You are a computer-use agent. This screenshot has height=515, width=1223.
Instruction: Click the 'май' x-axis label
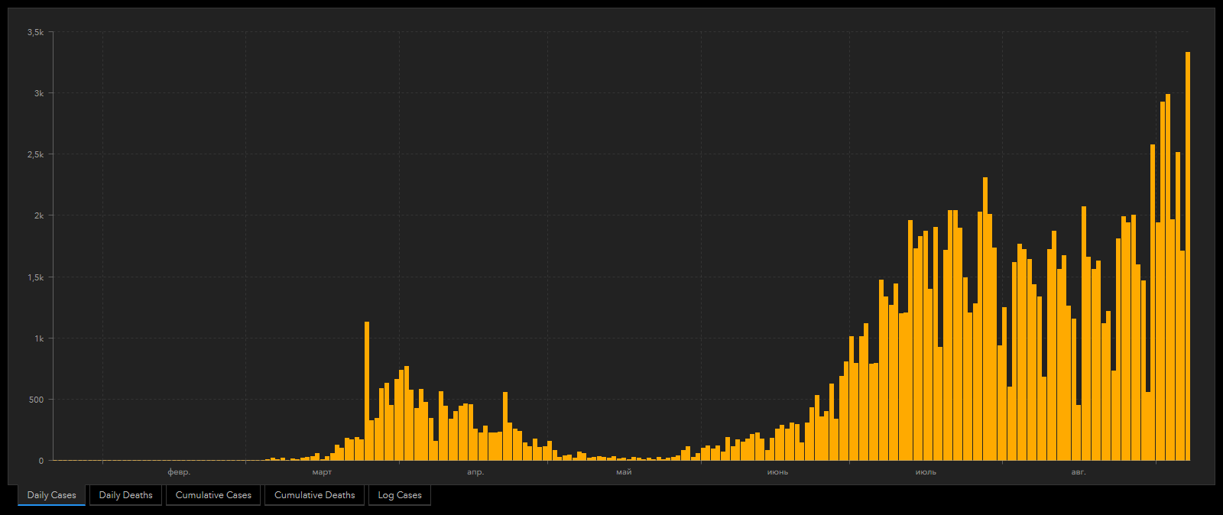tap(624, 472)
